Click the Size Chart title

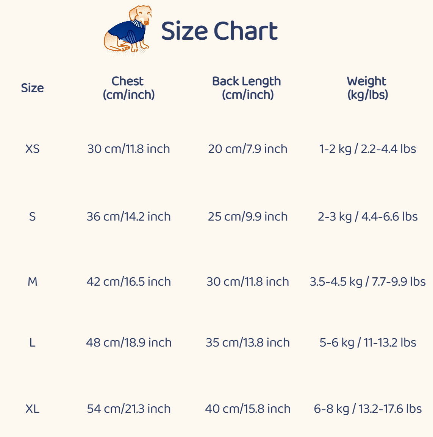[x=219, y=31]
